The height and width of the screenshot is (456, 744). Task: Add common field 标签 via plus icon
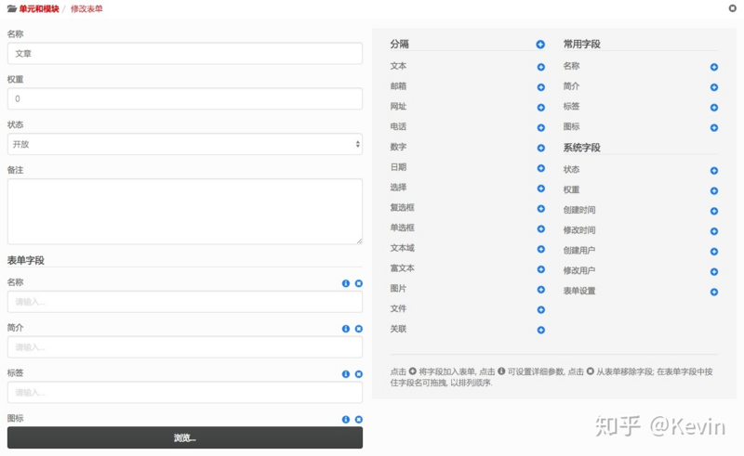click(x=714, y=108)
